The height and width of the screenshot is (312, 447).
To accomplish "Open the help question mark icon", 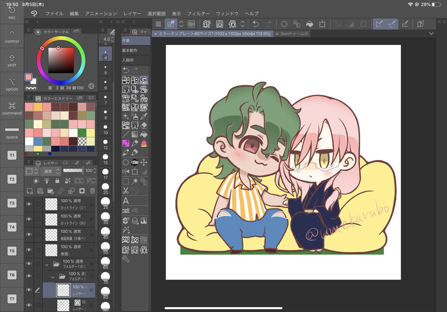I will 421,24.
